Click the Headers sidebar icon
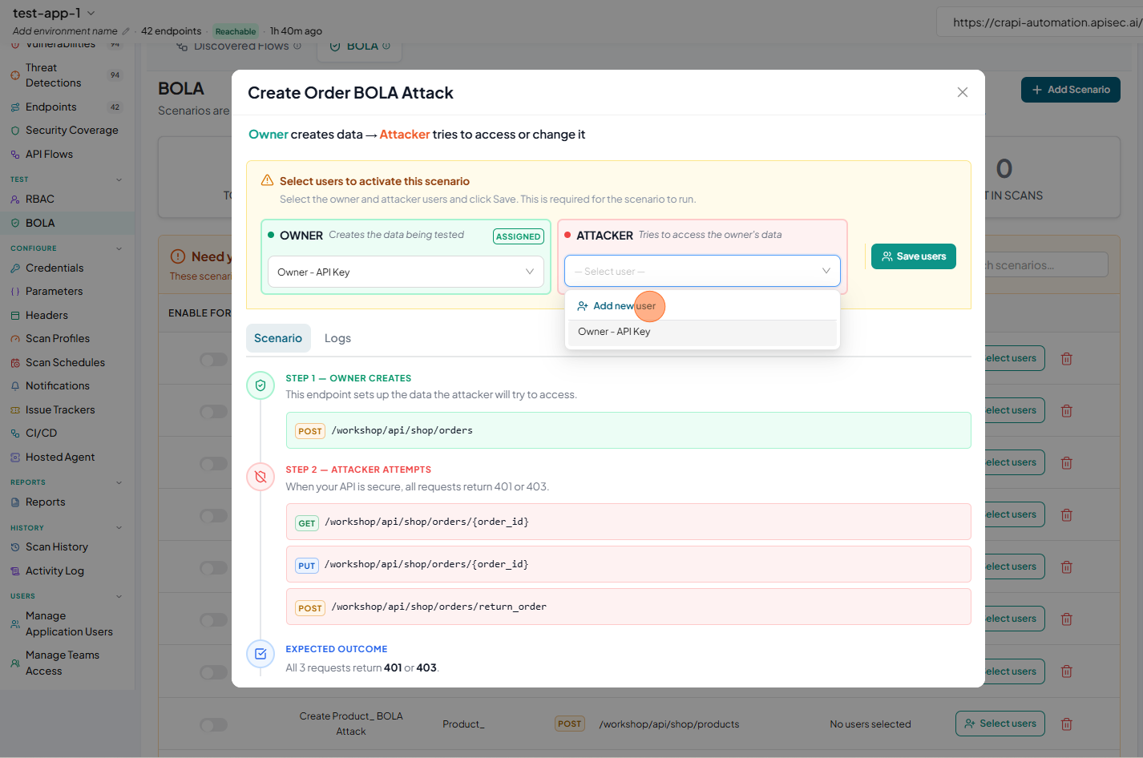1143x758 pixels. [x=14, y=316]
